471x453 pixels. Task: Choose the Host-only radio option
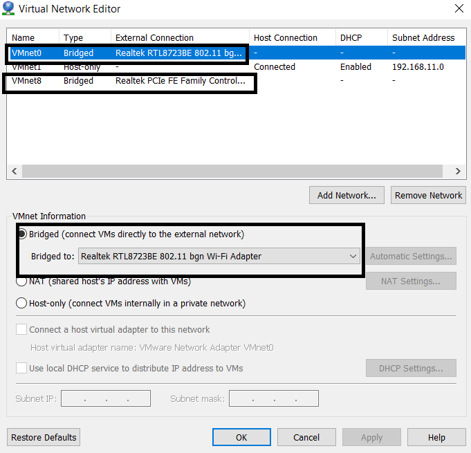click(x=21, y=303)
